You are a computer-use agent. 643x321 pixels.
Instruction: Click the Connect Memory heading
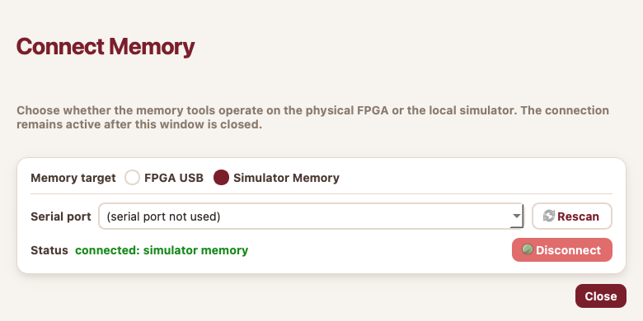(x=106, y=46)
